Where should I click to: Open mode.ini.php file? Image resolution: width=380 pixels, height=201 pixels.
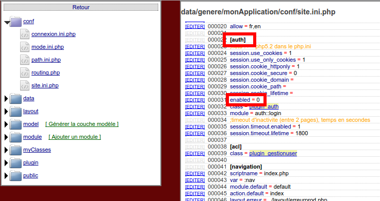coord(48,47)
